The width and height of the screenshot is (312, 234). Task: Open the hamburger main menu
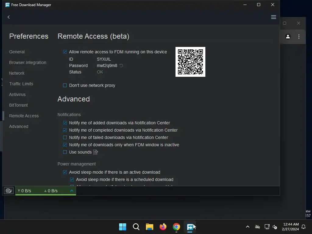click(x=273, y=17)
